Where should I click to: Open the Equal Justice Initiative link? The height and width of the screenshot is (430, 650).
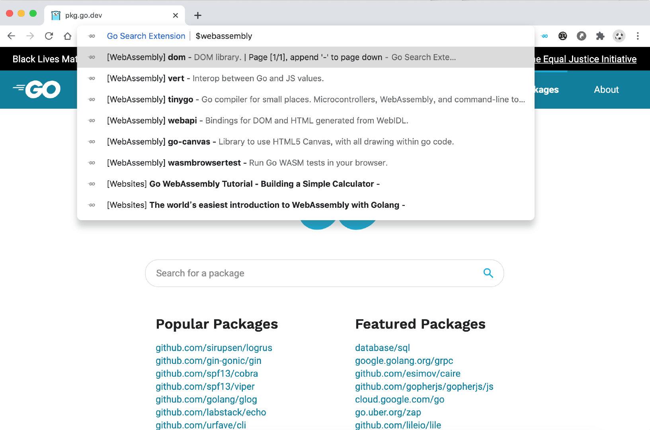(585, 59)
